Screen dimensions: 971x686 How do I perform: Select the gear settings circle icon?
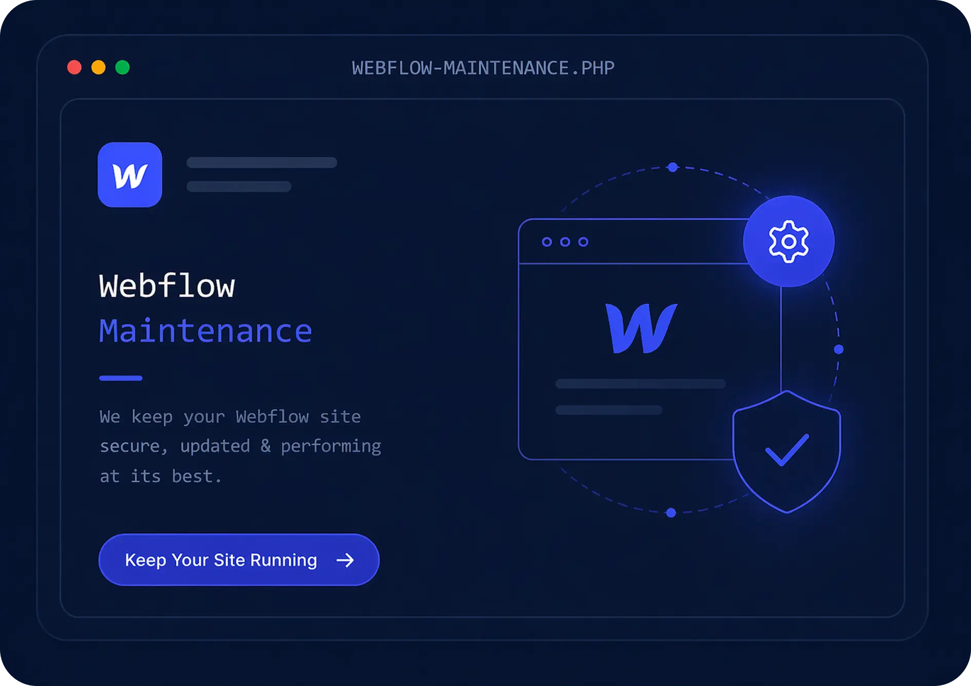pos(789,241)
